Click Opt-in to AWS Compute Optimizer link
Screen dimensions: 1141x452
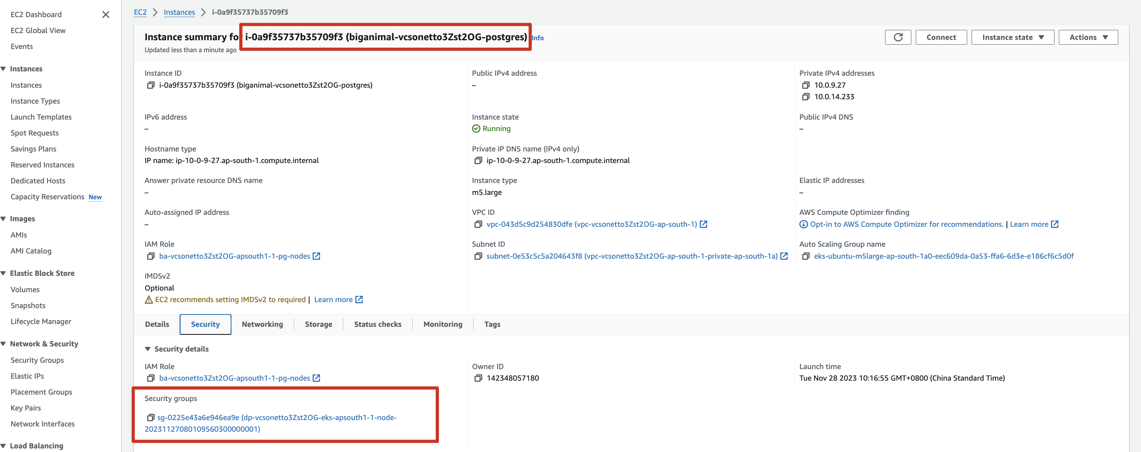tap(906, 224)
